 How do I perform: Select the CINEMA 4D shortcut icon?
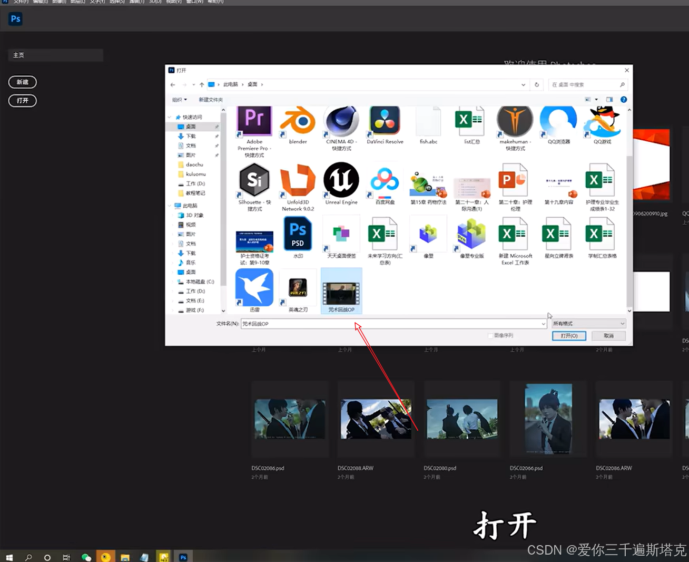point(341,121)
